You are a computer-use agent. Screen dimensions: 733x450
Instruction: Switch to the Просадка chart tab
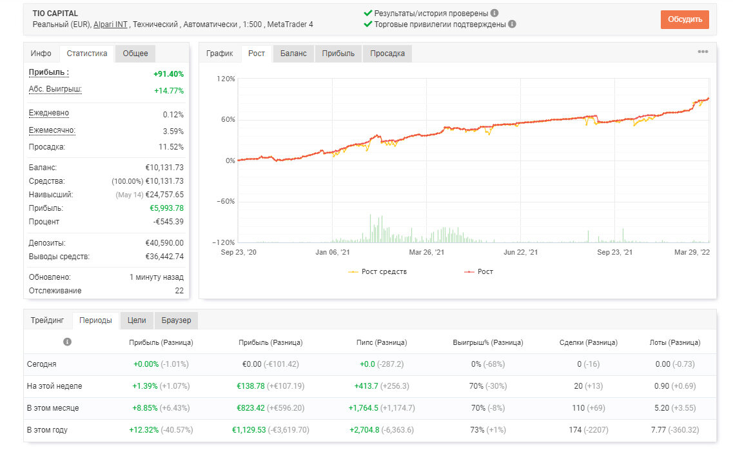[387, 54]
